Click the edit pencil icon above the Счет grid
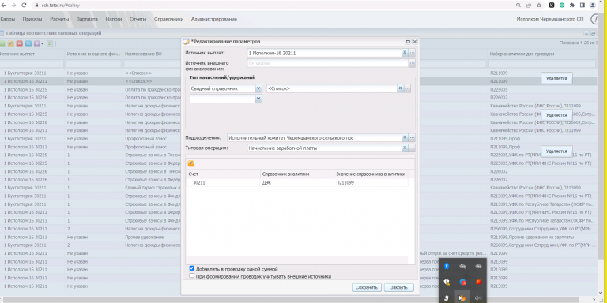This screenshot has height=303, width=607. tap(190, 163)
